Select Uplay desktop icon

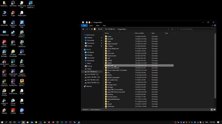[22, 111]
